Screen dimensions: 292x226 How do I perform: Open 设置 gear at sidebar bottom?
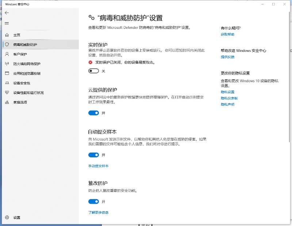(7, 218)
